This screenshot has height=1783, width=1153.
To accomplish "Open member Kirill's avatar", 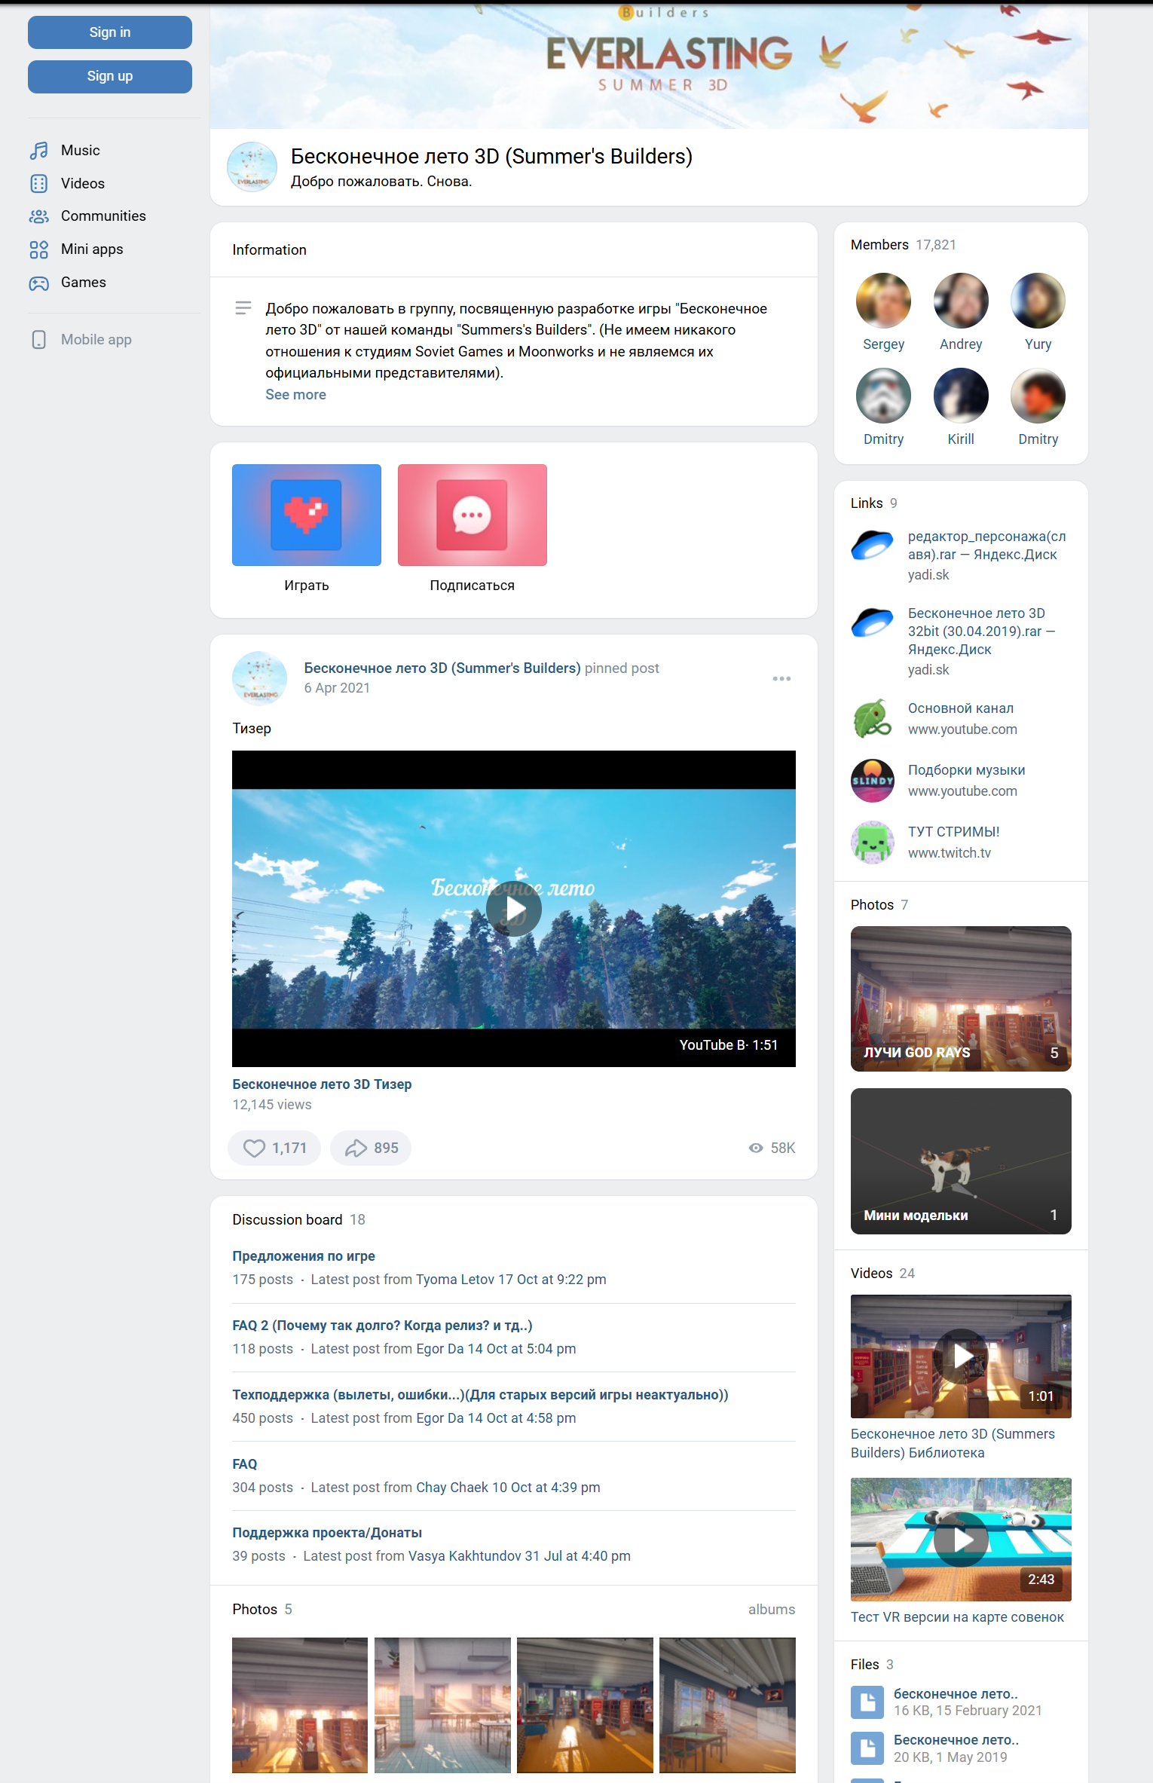I will (x=961, y=396).
